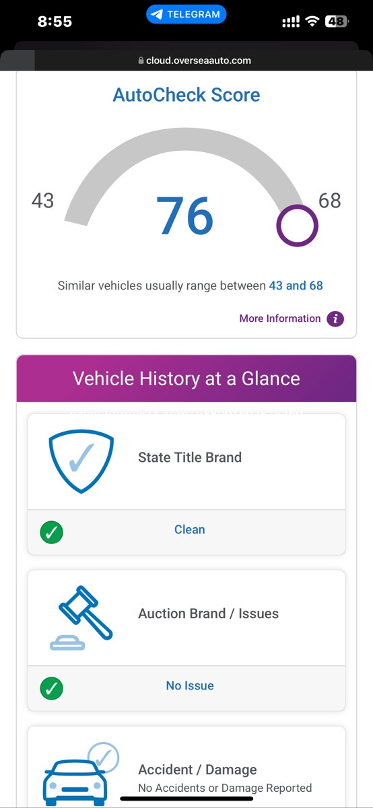The height and width of the screenshot is (808, 373).
Task: Tap green checkmark beside No Issue
Action: tap(52, 689)
